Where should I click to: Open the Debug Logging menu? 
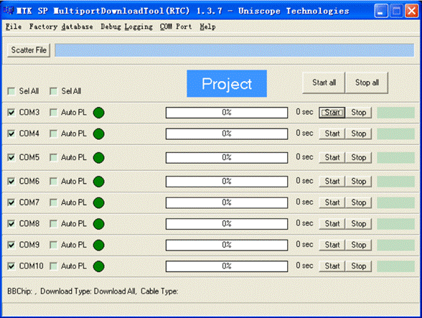tap(127, 27)
